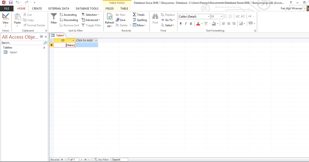Click the Redo arrow in title bar
This screenshot has width=309, height=162.
[x=26, y=3]
